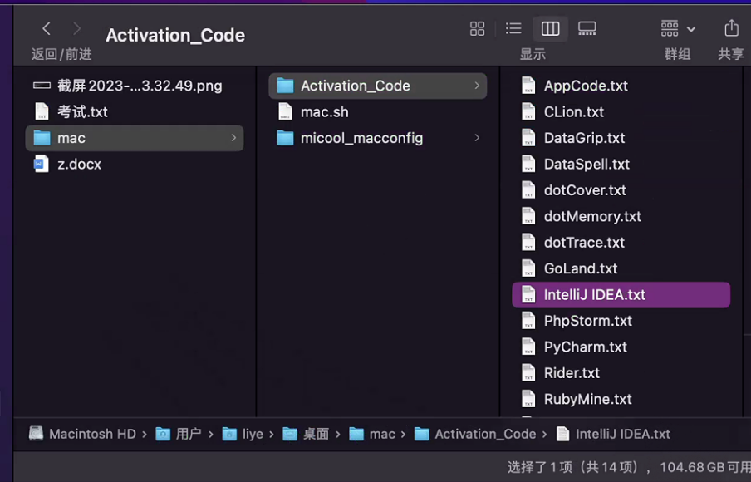751x482 pixels.
Task: Select the mac.sh script file
Action: pyautogui.click(x=324, y=112)
